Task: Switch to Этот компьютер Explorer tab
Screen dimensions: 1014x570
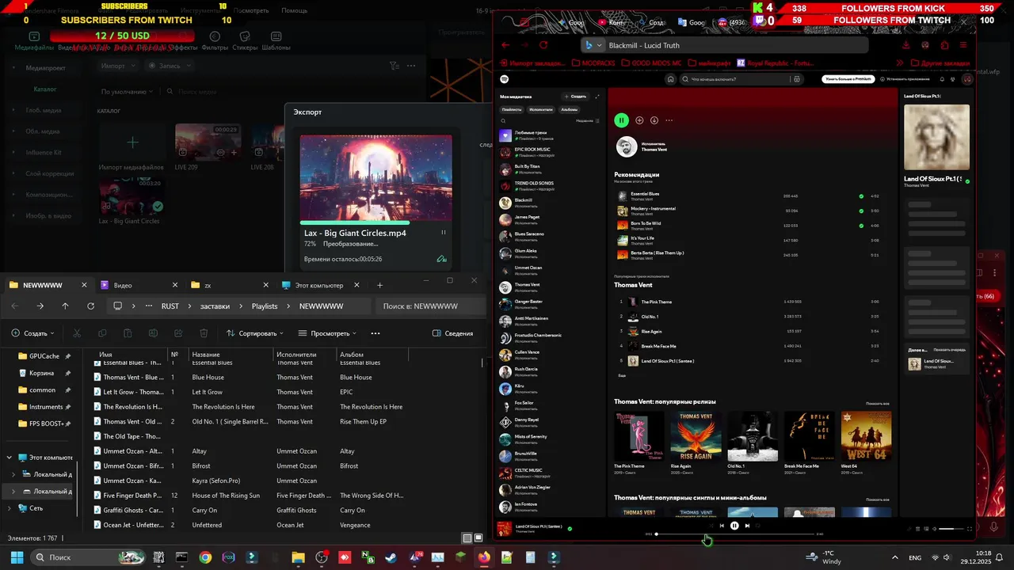Action: click(320, 285)
